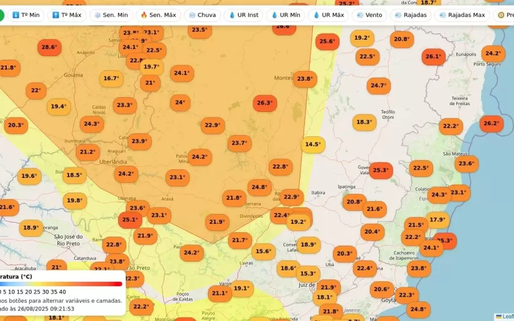Click the 28.6° station marker

[48, 46]
